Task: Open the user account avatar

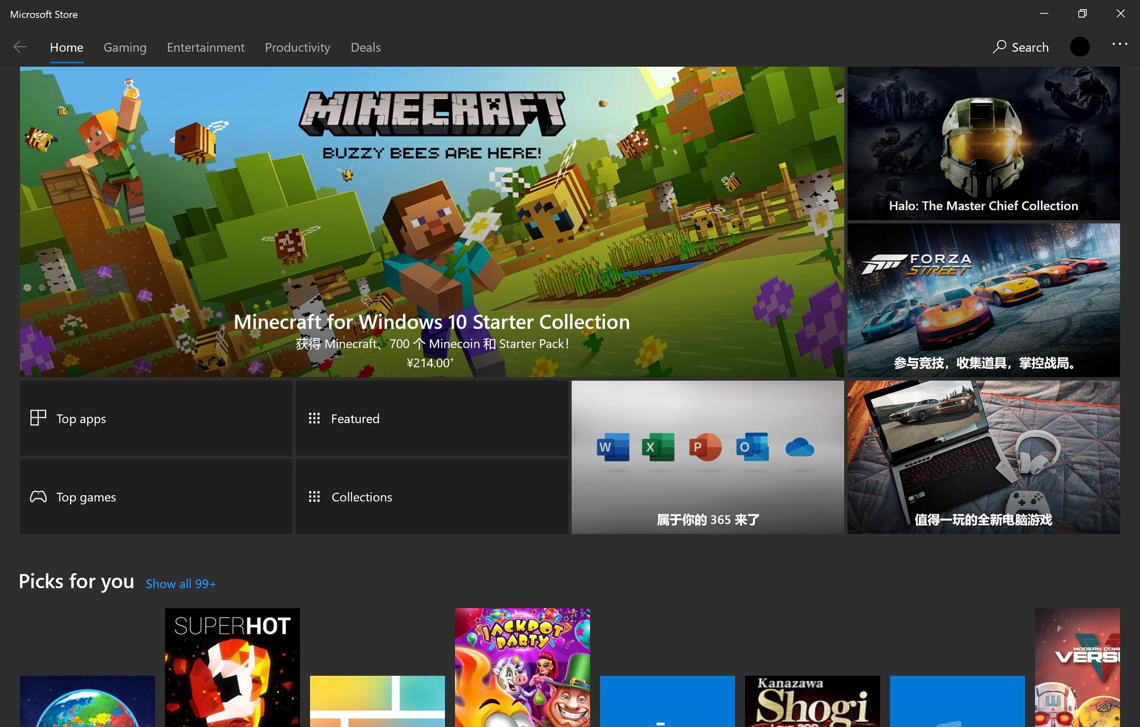Action: [x=1080, y=47]
